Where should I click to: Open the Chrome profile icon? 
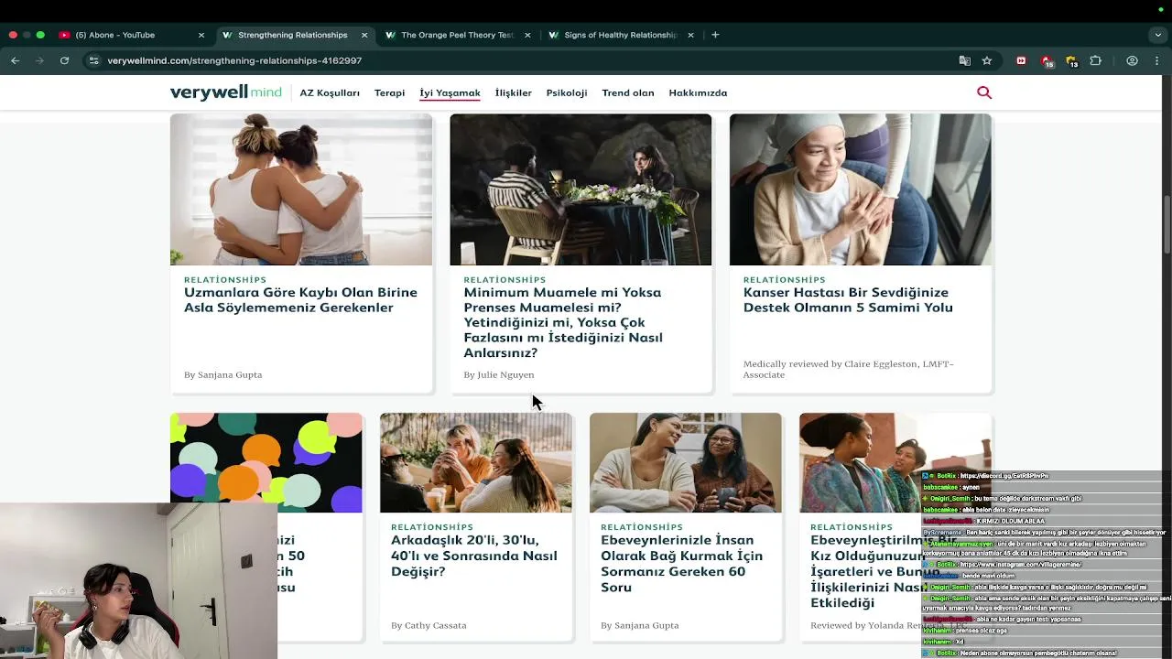[x=1133, y=60]
